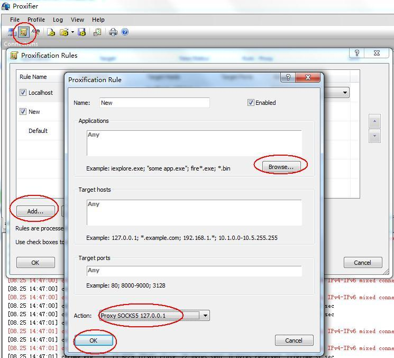Image resolution: width=394 pixels, height=358 pixels.
Task: Click the Browse... button
Action: point(281,167)
